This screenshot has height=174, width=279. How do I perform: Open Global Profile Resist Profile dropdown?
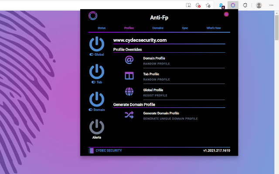tap(184, 93)
